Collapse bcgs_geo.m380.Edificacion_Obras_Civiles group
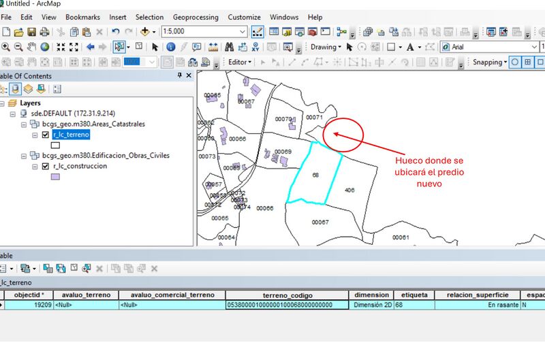 coord(24,156)
